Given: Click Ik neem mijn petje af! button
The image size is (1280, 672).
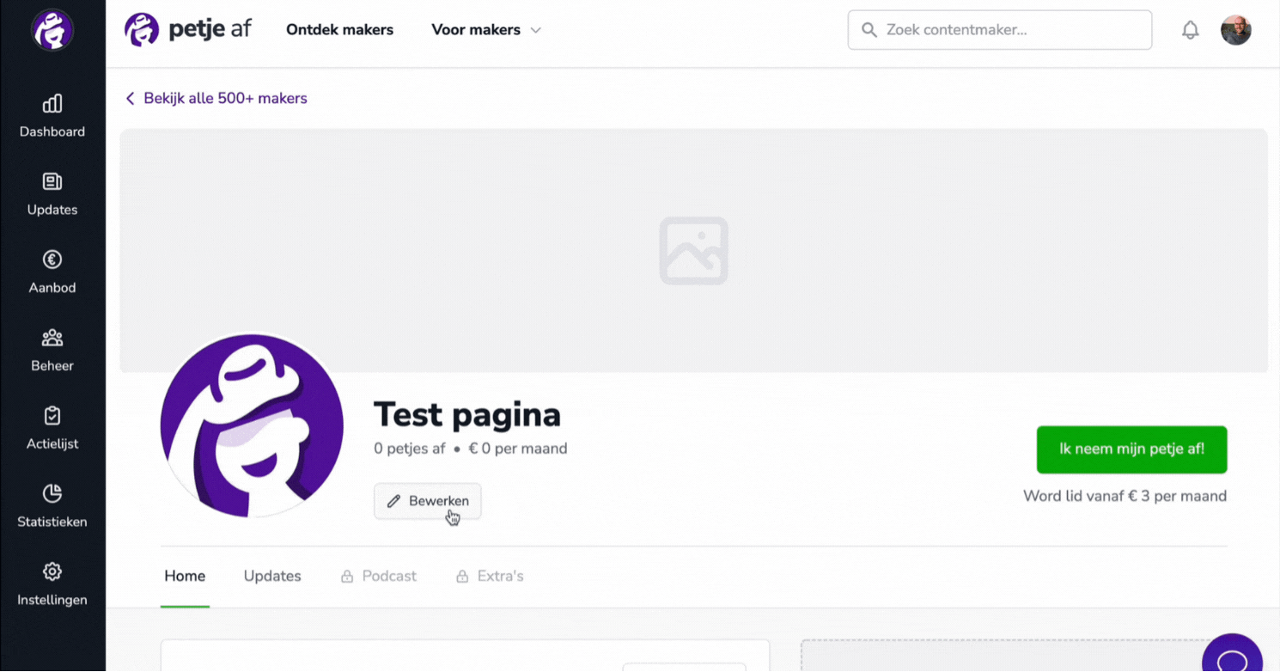Looking at the screenshot, I should [x=1131, y=449].
